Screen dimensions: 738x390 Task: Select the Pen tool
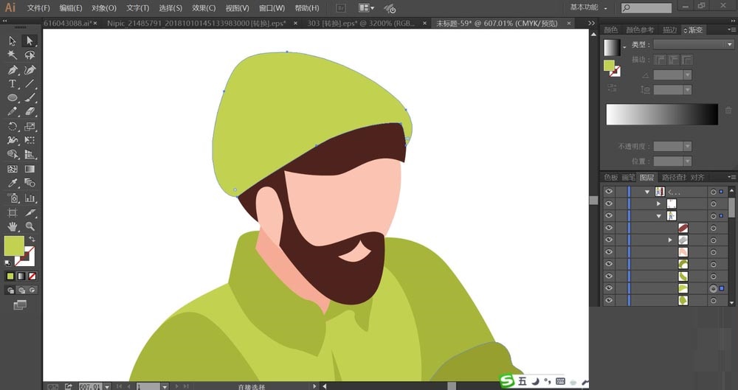coord(13,70)
